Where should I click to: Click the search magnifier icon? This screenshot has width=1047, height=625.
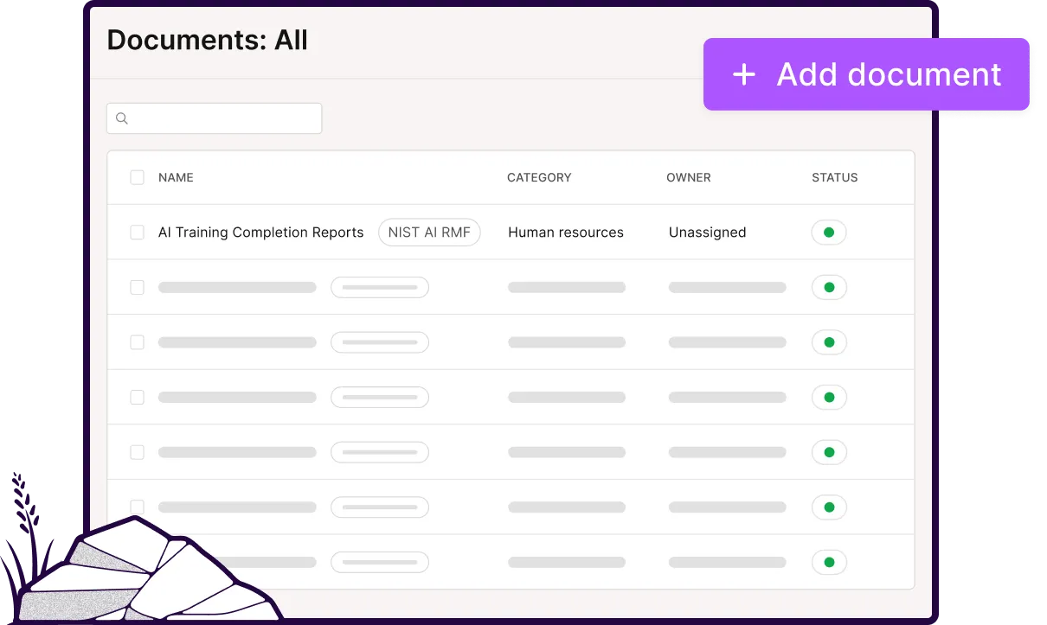(x=121, y=118)
